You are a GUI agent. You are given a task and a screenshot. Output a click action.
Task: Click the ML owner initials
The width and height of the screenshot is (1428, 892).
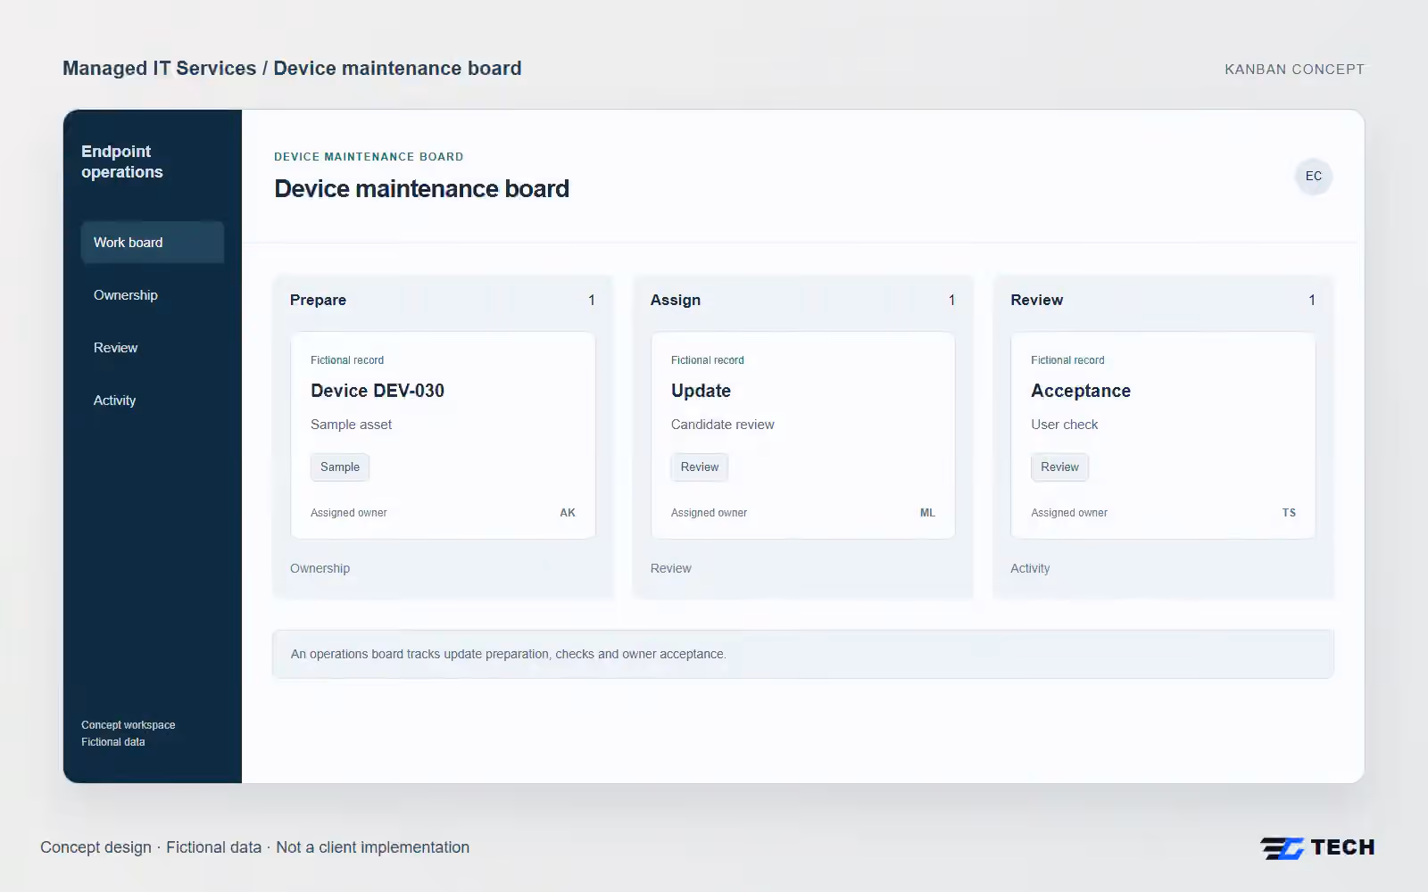tap(927, 513)
